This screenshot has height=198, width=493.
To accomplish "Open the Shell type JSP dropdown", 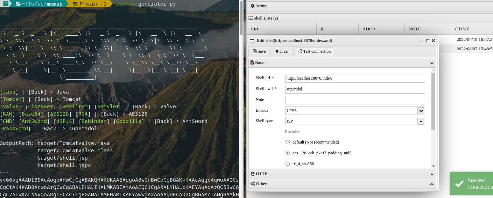I will pyautogui.click(x=421, y=122).
